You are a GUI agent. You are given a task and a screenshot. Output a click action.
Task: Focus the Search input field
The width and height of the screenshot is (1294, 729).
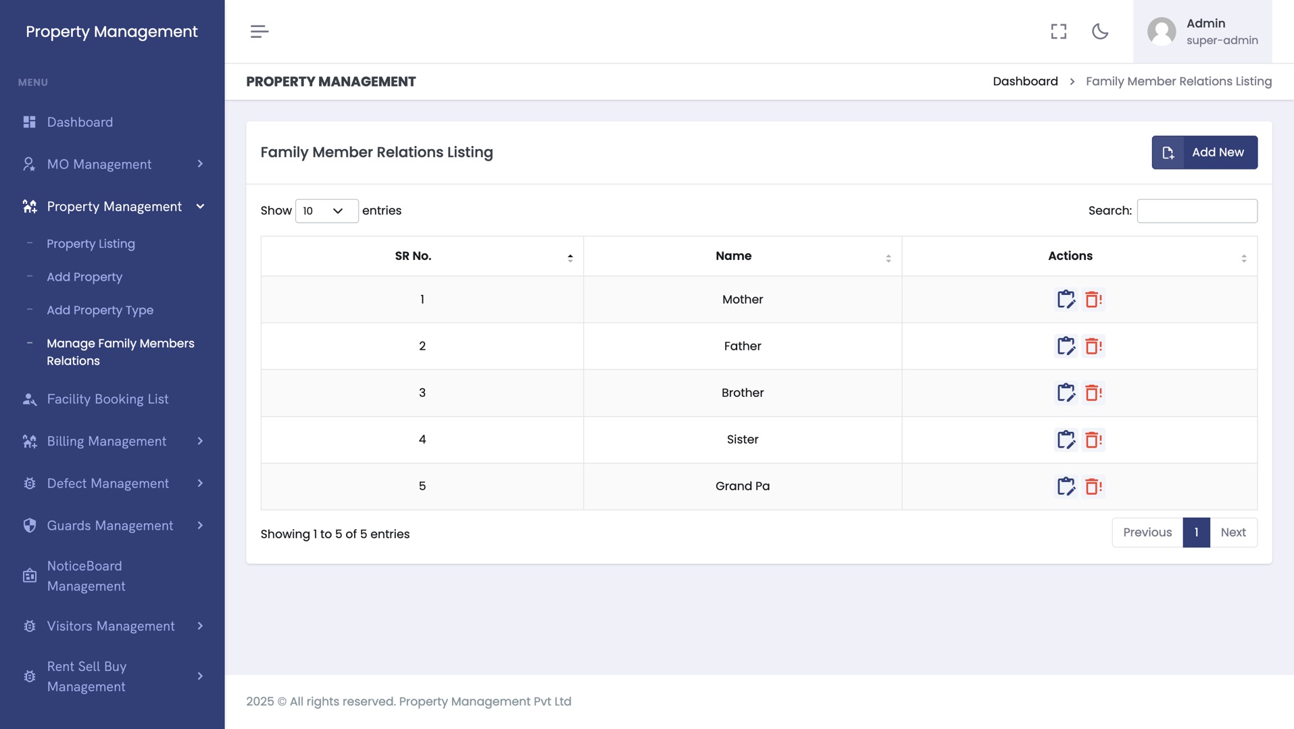(1197, 211)
